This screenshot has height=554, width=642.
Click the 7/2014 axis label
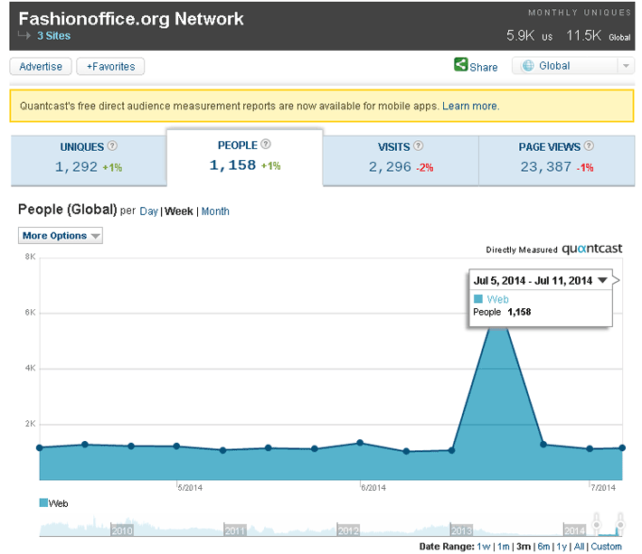click(x=603, y=488)
